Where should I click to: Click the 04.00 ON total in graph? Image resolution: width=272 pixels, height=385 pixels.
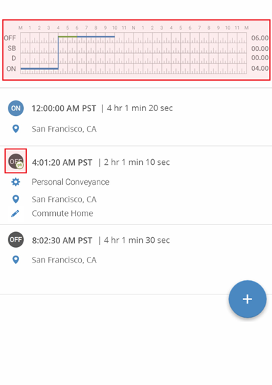(260, 68)
